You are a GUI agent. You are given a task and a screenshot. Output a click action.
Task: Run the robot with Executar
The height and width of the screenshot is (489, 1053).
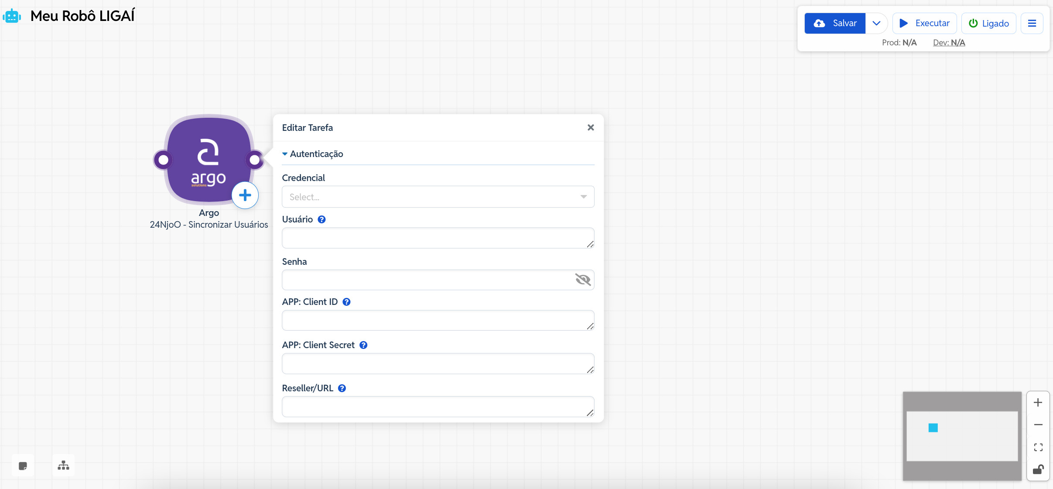[924, 24]
